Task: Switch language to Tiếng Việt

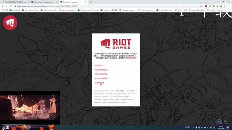Action: 106,97
